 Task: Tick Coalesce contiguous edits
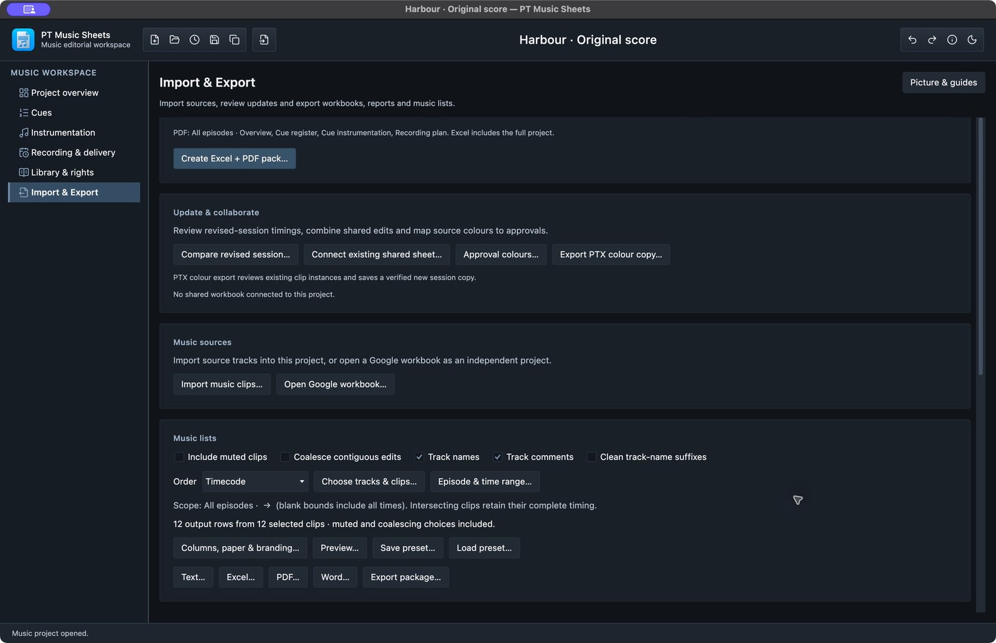click(285, 457)
